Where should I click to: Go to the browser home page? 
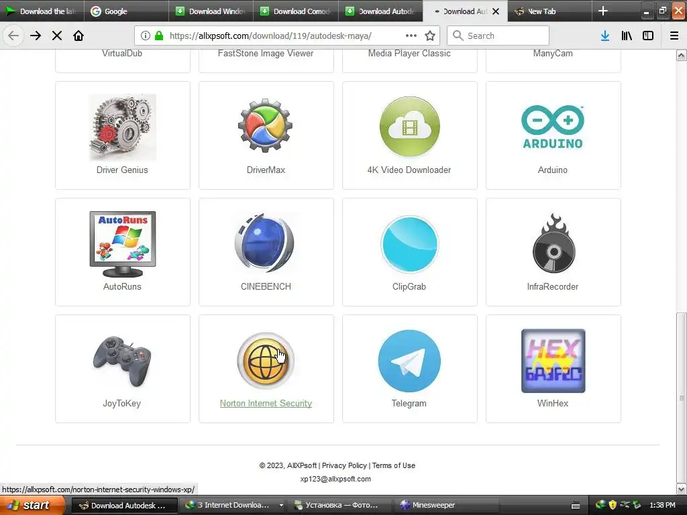click(78, 36)
